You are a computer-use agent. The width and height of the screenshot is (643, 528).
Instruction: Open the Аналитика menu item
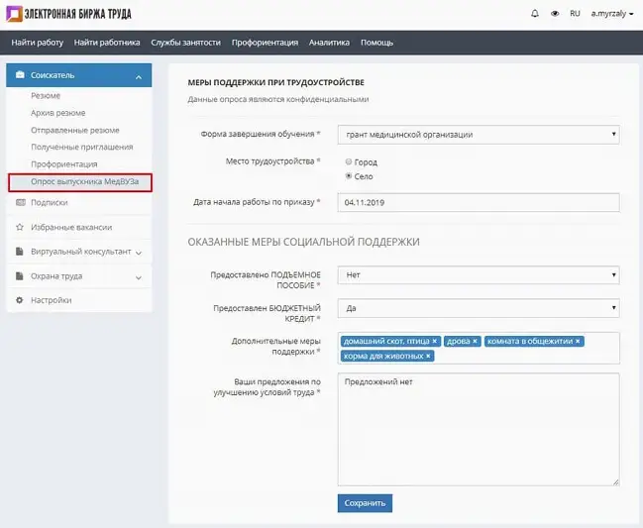coord(329,43)
